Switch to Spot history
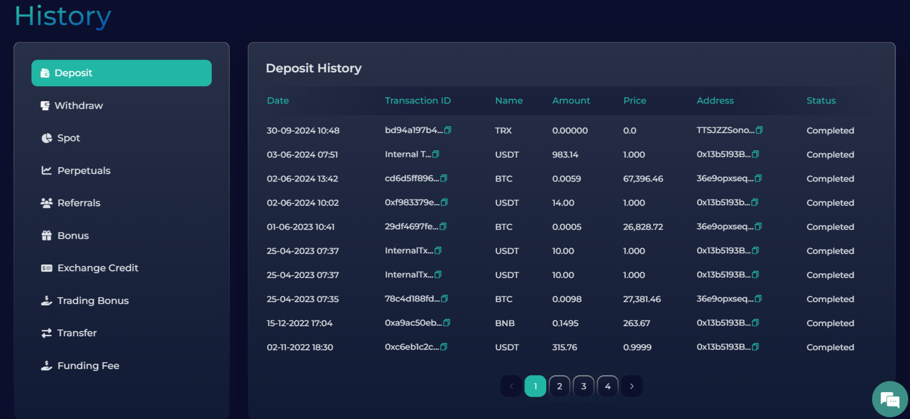 point(68,138)
